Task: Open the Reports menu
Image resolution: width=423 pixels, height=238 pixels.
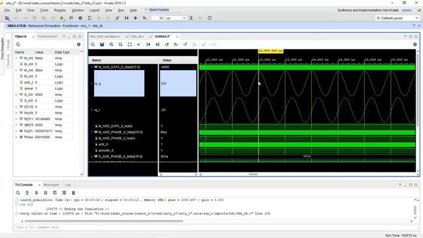Action: point(60,11)
